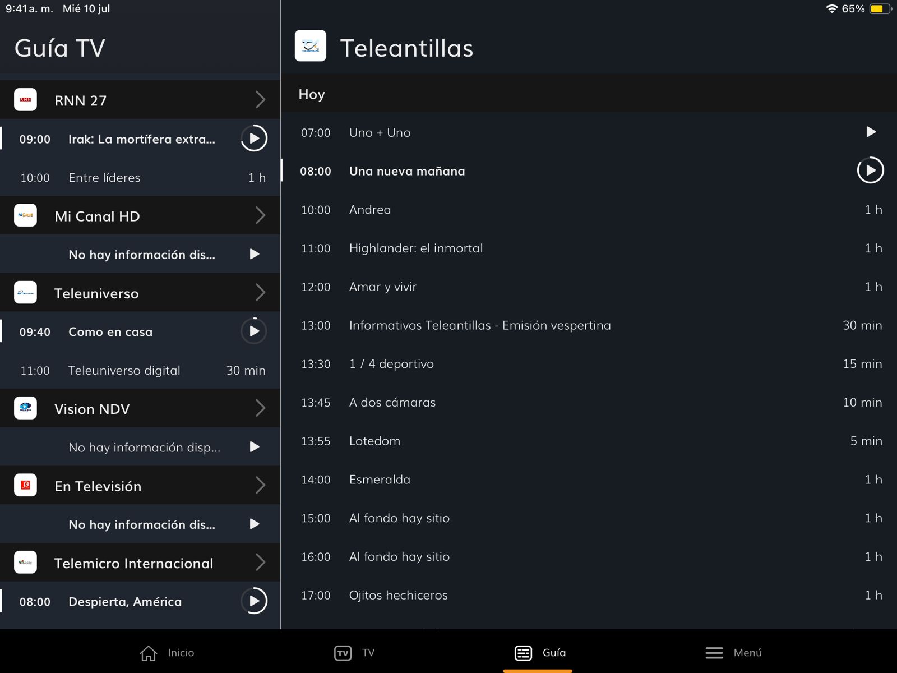Tap Mi Canal HD channel name
Image resolution: width=897 pixels, height=673 pixels.
(97, 216)
